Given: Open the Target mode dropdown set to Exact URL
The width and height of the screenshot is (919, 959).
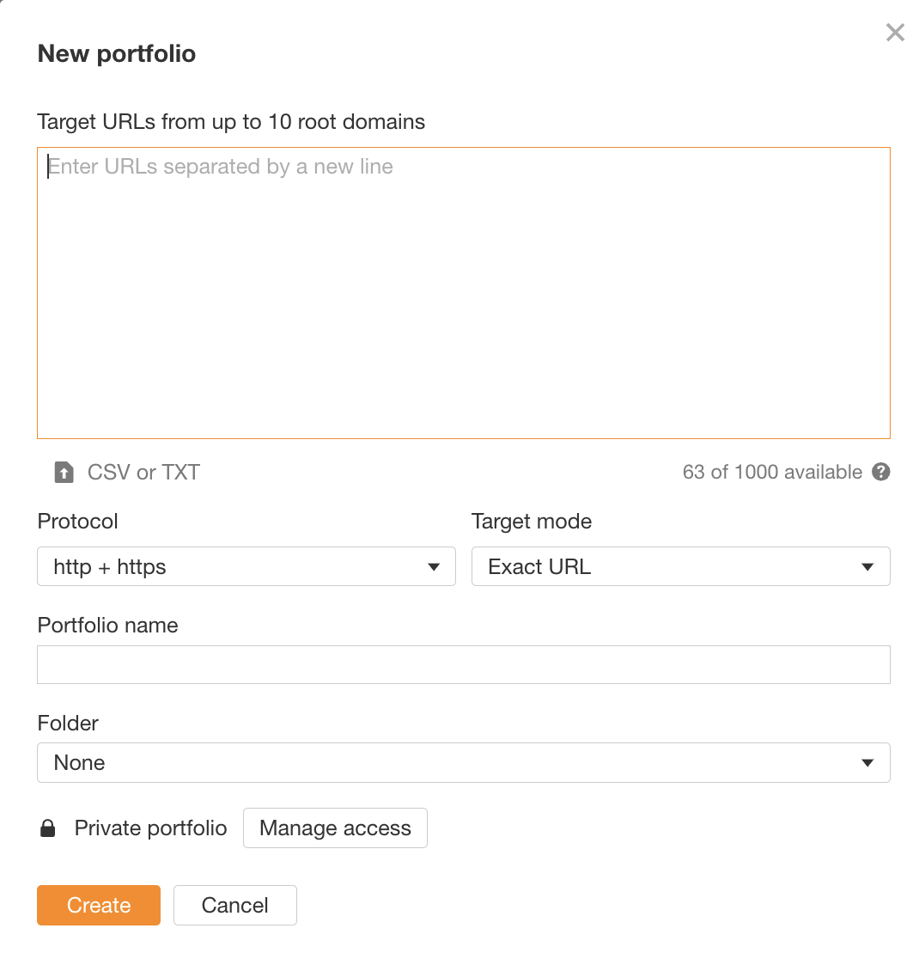Looking at the screenshot, I should click(681, 566).
